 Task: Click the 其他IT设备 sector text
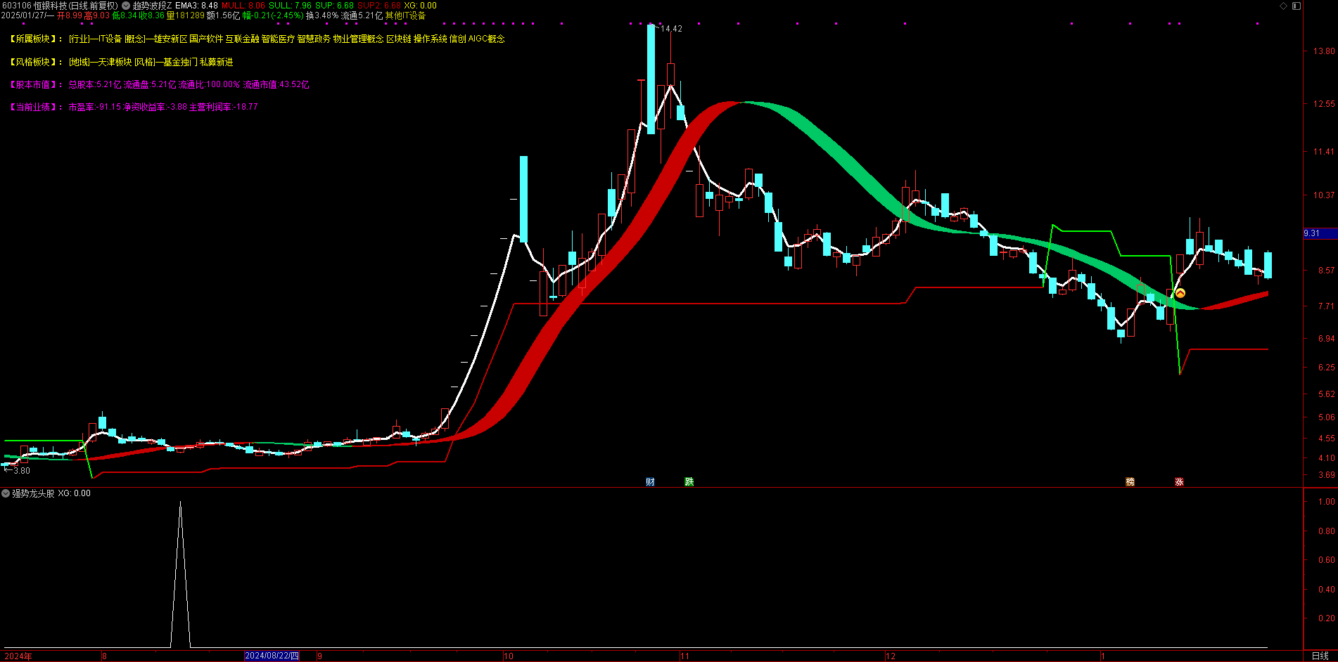405,15
